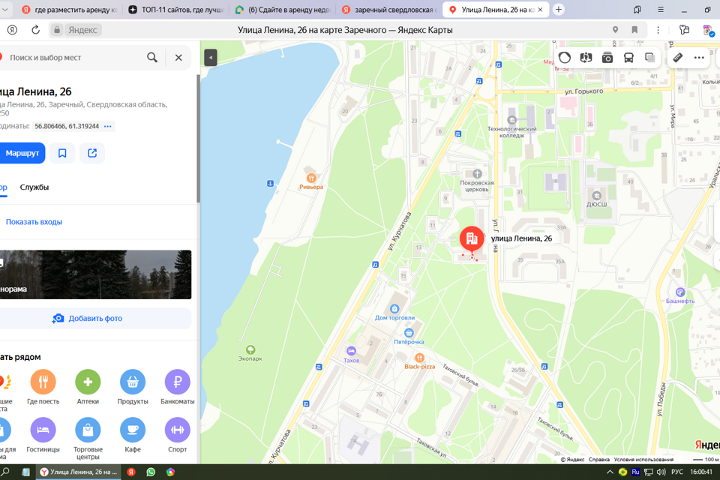Screen dimensions: 720x480
Task: Collapse the left sidebar panel arrow
Action: tap(211, 58)
